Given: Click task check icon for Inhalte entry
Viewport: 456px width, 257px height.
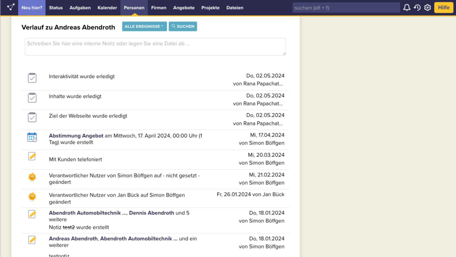Looking at the screenshot, I should coord(32,98).
